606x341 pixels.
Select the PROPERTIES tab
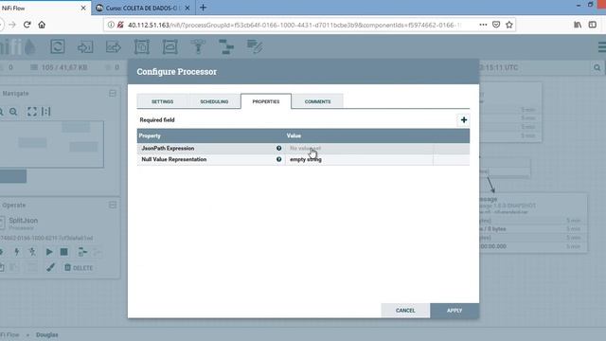coord(266,101)
